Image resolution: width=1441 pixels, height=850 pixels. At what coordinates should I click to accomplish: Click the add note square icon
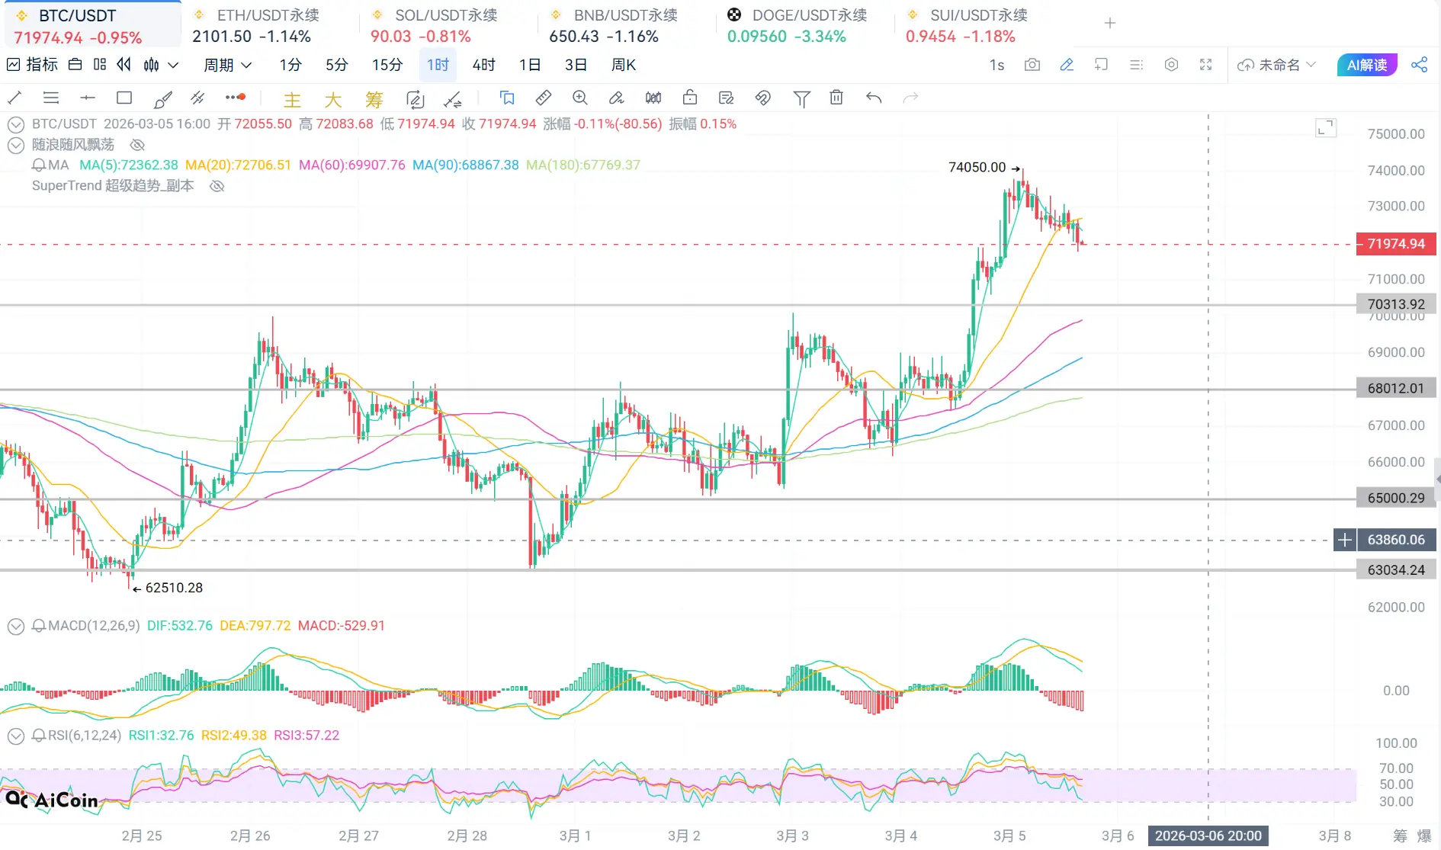point(1102,65)
